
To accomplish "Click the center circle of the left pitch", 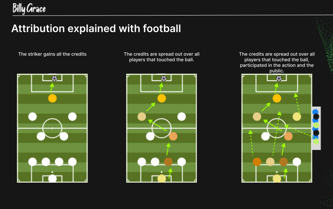I will tap(52, 127).
